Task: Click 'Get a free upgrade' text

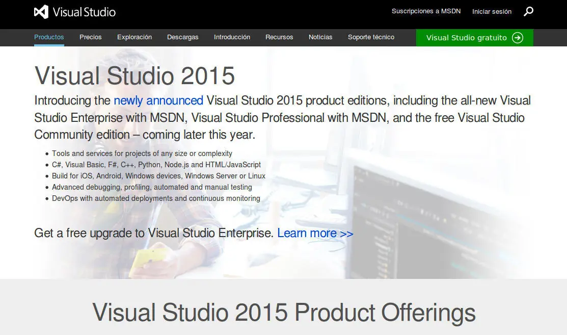Action: coord(154,233)
